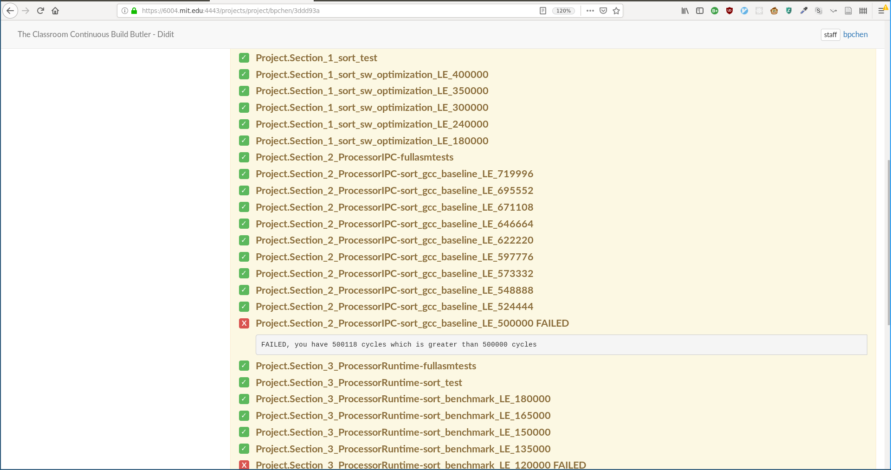Show site information for this connection
This screenshot has height=470, width=891.
pos(125,11)
